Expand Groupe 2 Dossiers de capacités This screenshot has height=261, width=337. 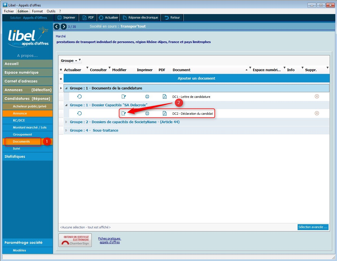(x=66, y=122)
